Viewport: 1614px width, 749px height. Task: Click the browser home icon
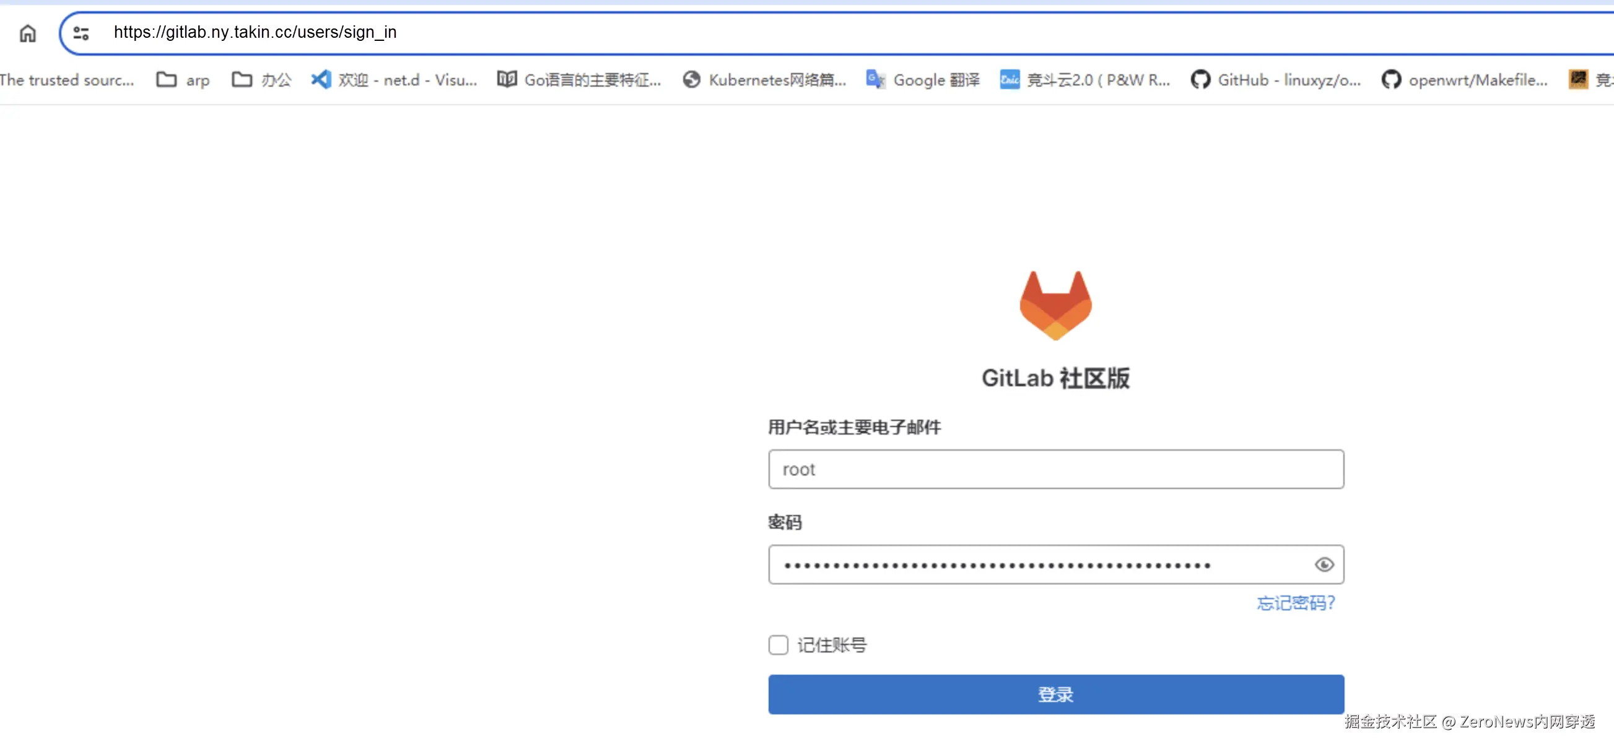tap(28, 33)
